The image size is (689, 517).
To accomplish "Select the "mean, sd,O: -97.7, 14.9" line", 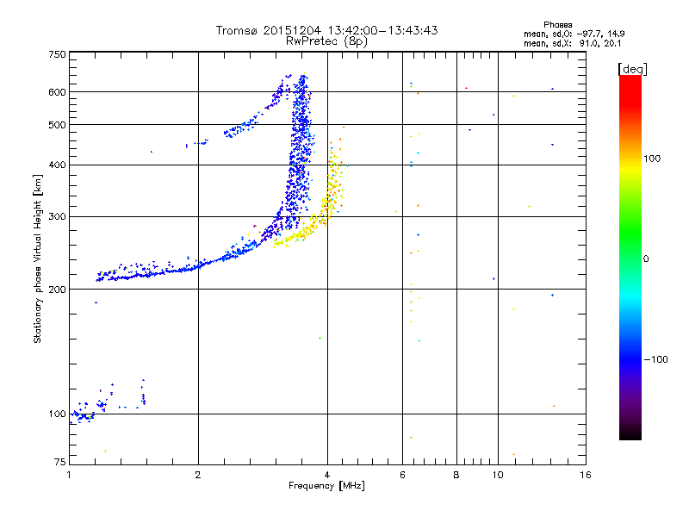I will click(x=574, y=34).
